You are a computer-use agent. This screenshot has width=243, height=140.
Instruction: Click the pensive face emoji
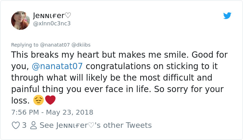click(x=38, y=101)
